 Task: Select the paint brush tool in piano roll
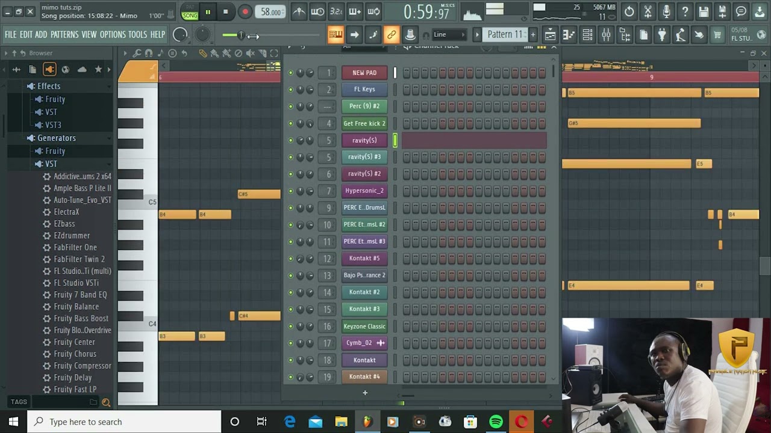(x=215, y=54)
